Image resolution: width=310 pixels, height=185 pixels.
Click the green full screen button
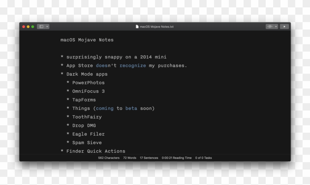33,27
